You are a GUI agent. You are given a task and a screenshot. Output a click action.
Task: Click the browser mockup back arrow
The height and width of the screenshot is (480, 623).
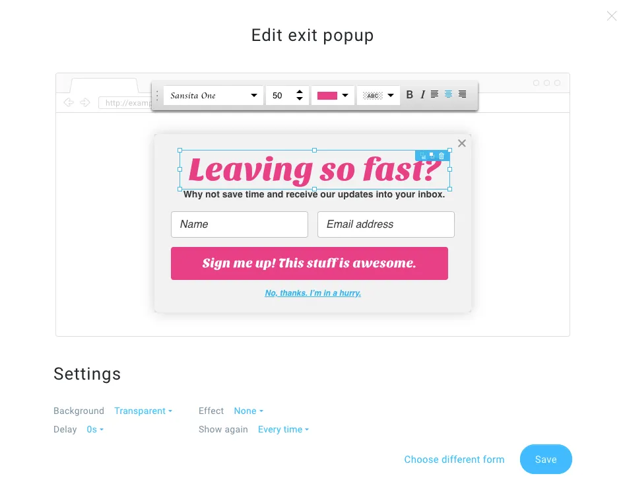click(69, 102)
